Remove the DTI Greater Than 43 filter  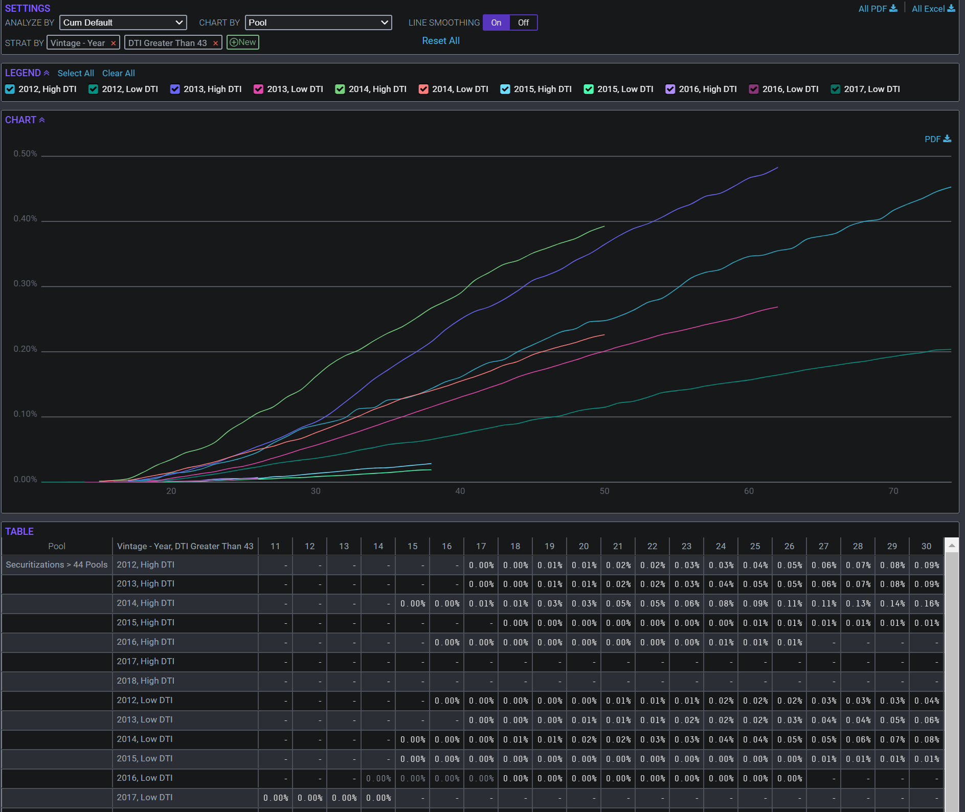pos(215,43)
